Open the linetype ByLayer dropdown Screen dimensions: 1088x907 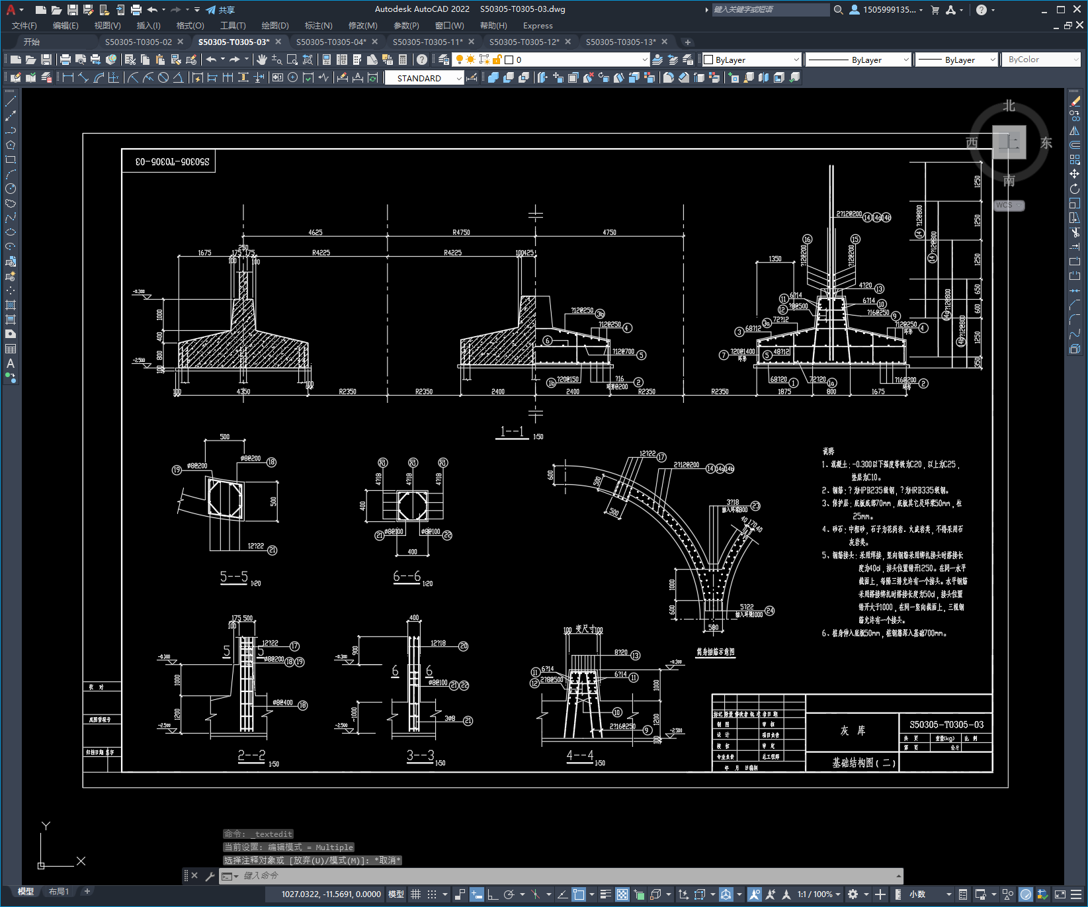pyautogui.click(x=858, y=60)
